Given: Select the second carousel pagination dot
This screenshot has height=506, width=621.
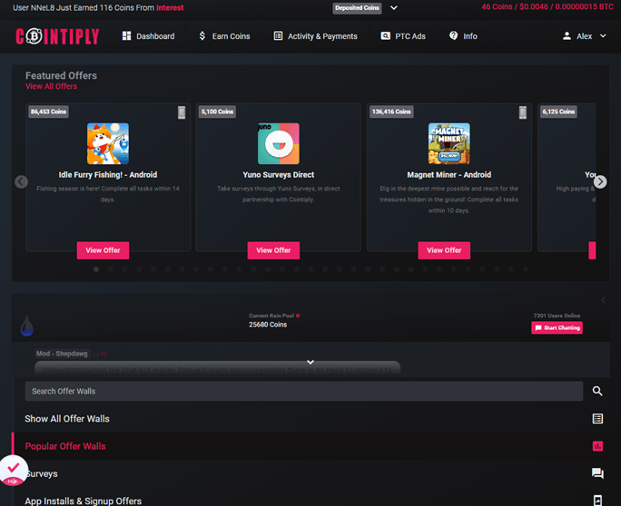Looking at the screenshot, I should coord(111,269).
